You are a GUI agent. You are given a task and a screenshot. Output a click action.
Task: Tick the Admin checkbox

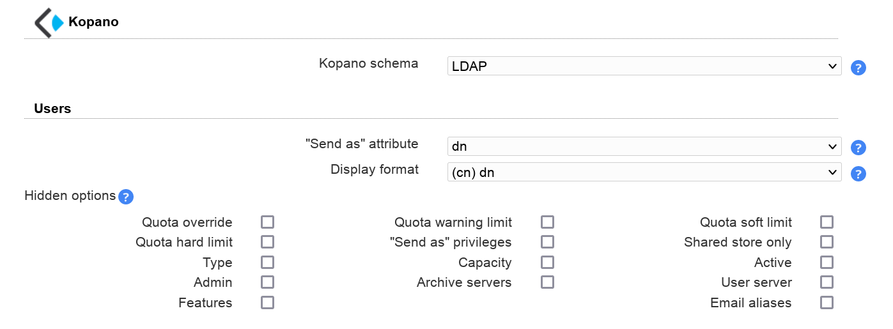tap(267, 282)
